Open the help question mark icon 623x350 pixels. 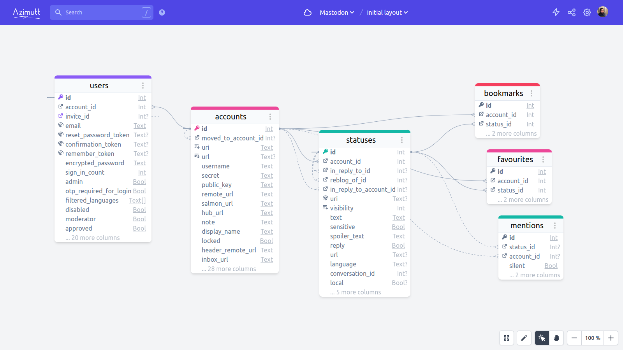162,12
